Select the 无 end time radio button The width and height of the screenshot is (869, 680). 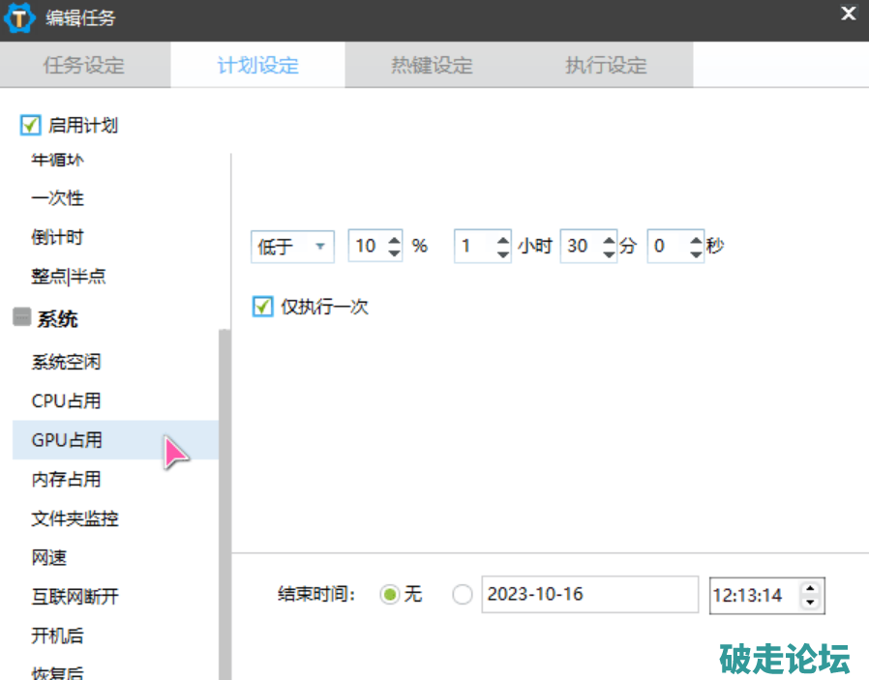(x=390, y=594)
